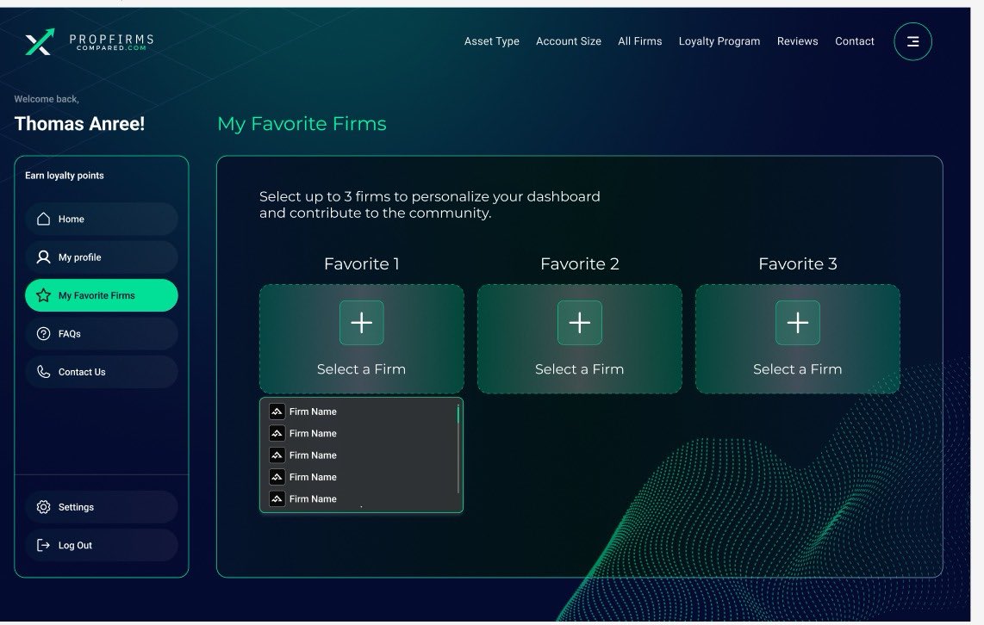Screen dimensions: 984x625
Task: Select My Favorite Firms sidebar button
Action: 102,295
